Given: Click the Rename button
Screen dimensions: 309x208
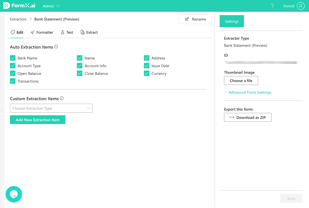Looking at the screenshot, I should tap(195, 19).
